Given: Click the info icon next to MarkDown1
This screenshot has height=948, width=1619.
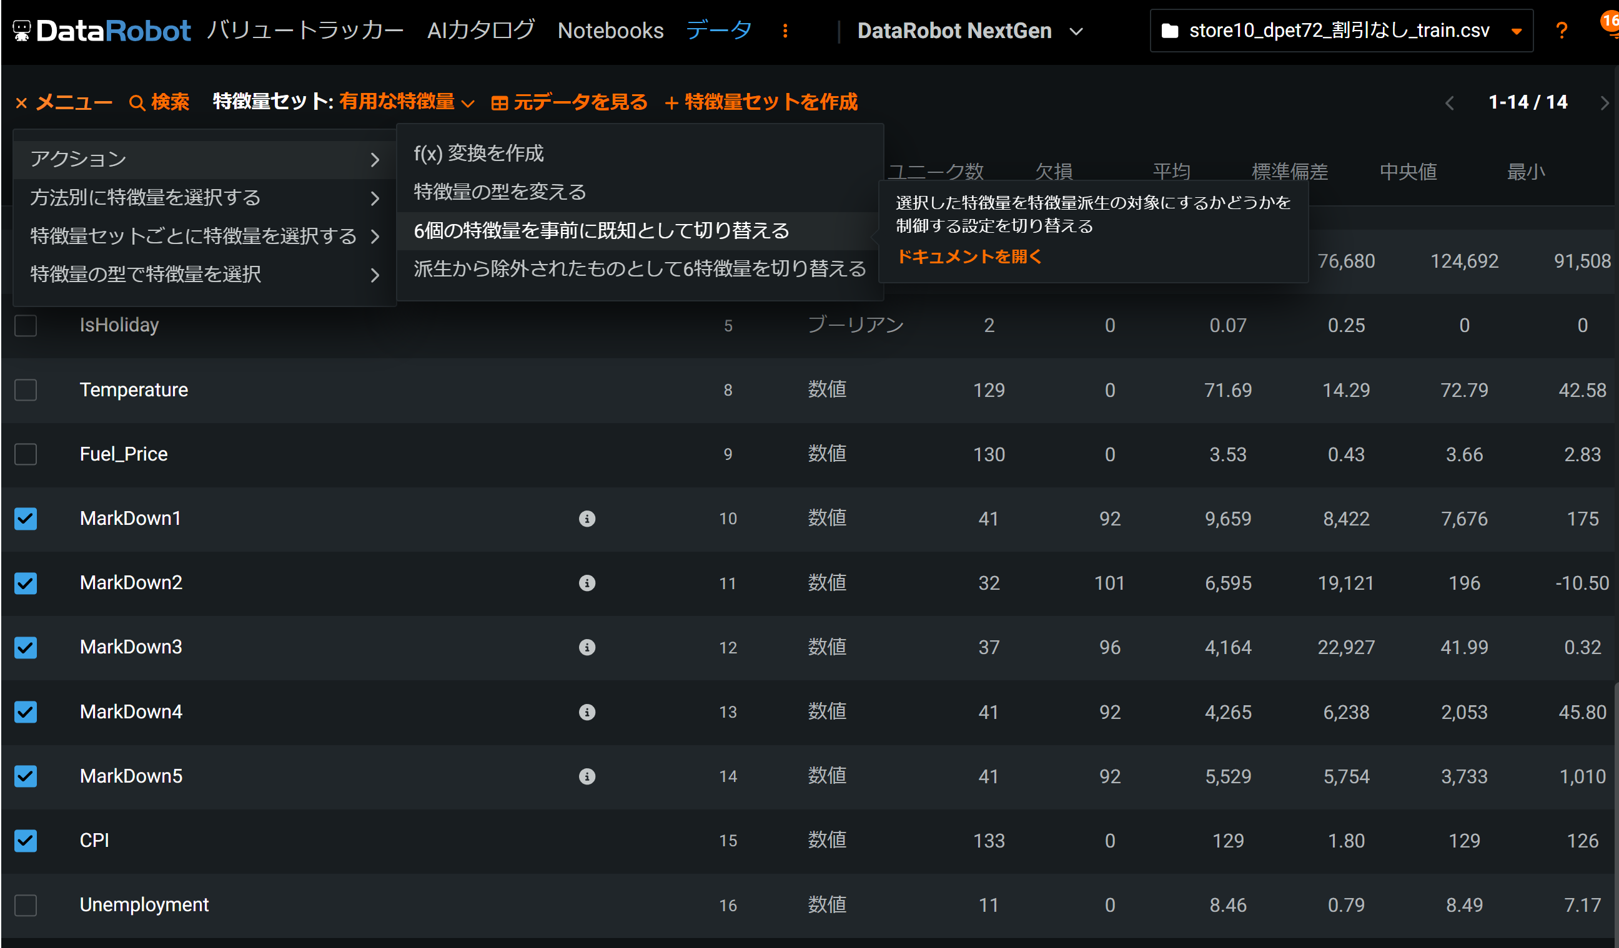Looking at the screenshot, I should pos(587,519).
